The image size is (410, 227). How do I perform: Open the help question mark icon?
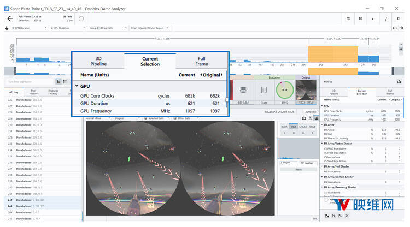point(386,19)
